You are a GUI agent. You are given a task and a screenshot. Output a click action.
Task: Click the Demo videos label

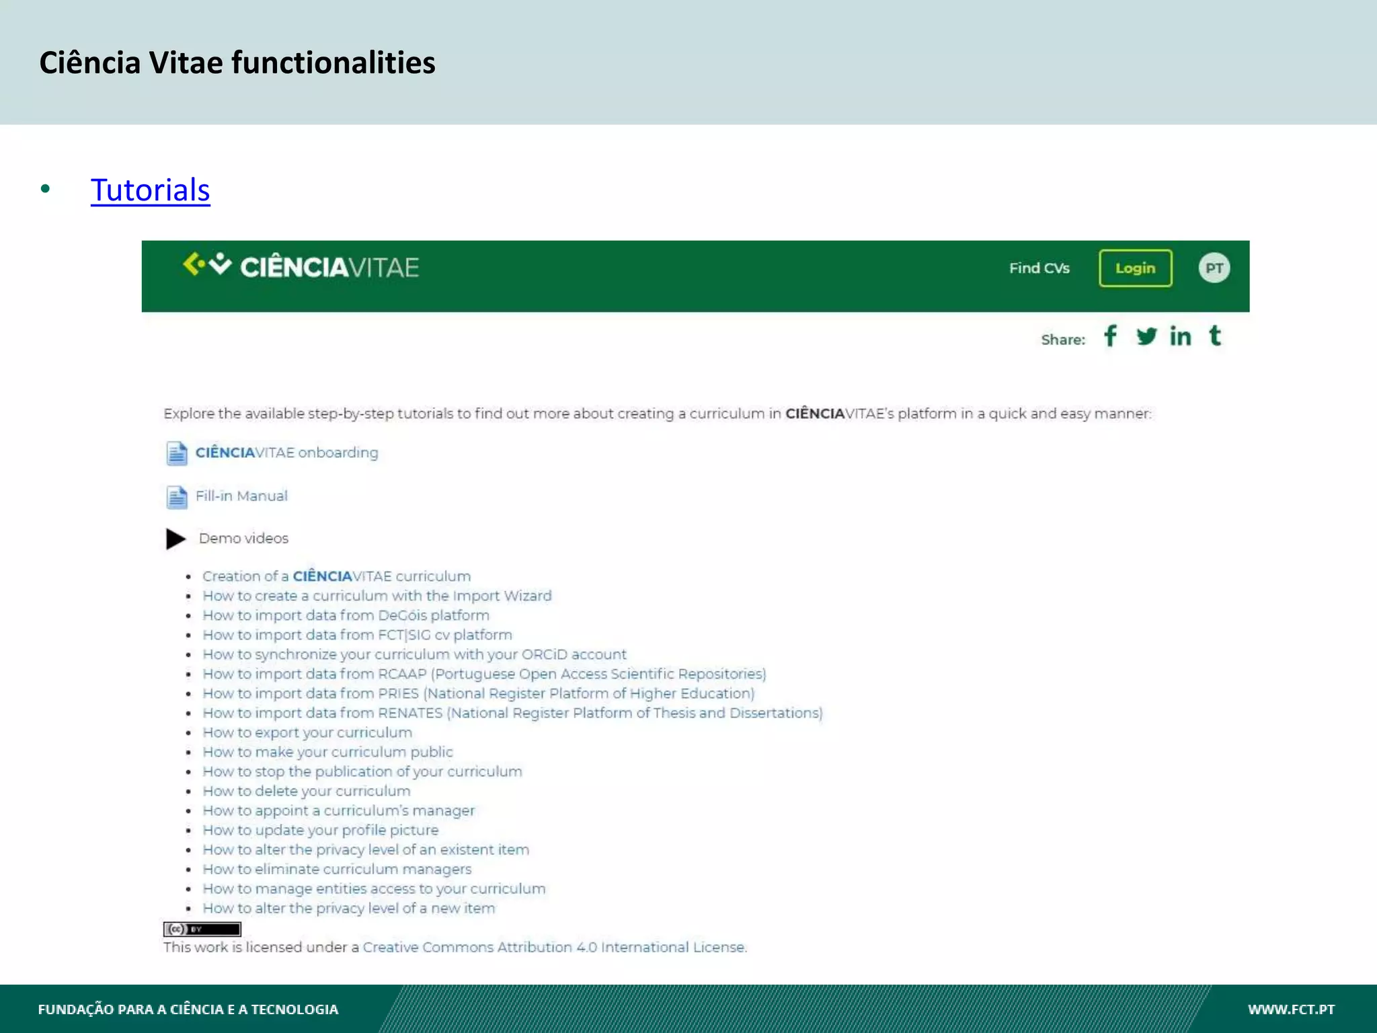tap(243, 539)
